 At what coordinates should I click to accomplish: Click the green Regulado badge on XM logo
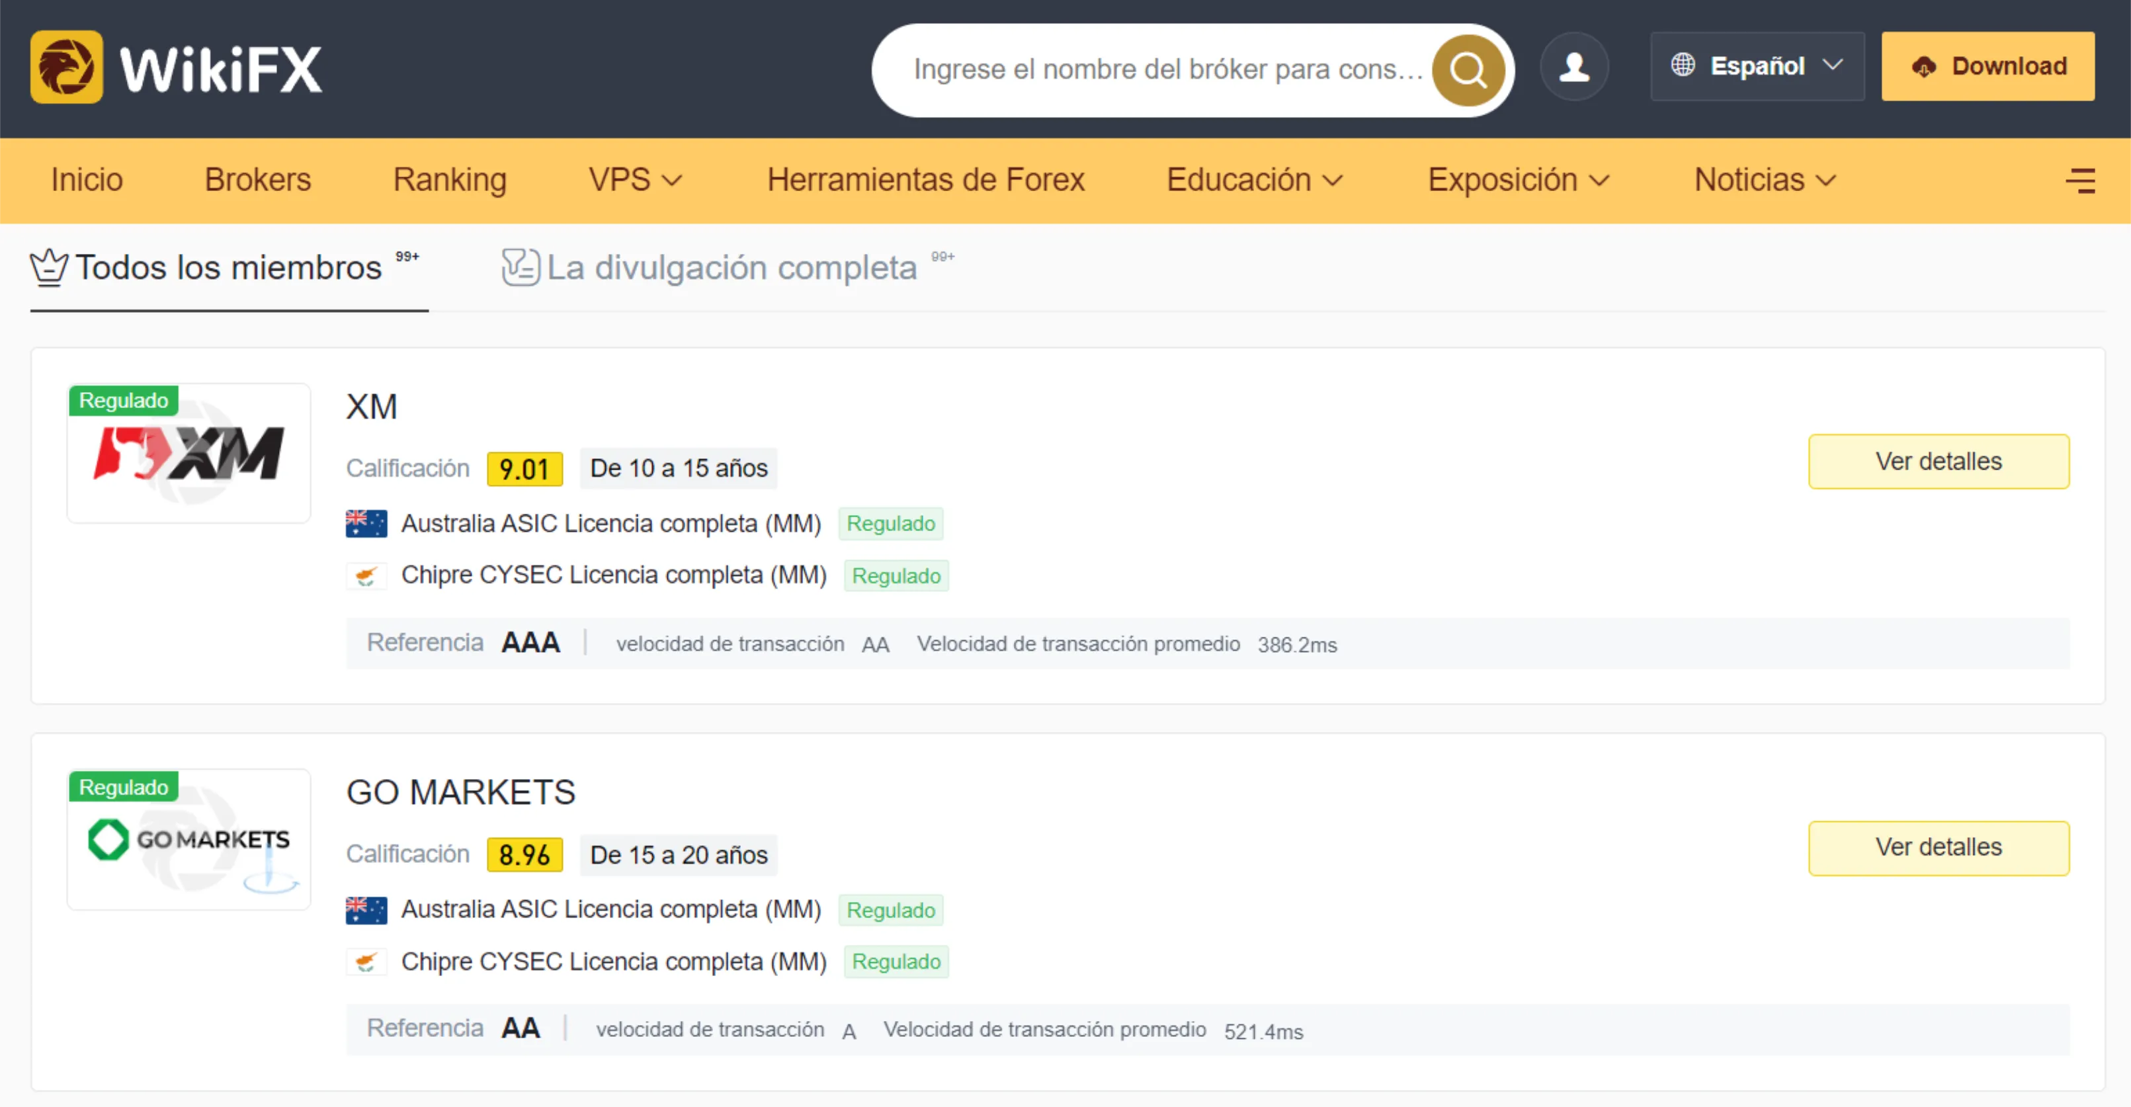pyautogui.click(x=123, y=401)
